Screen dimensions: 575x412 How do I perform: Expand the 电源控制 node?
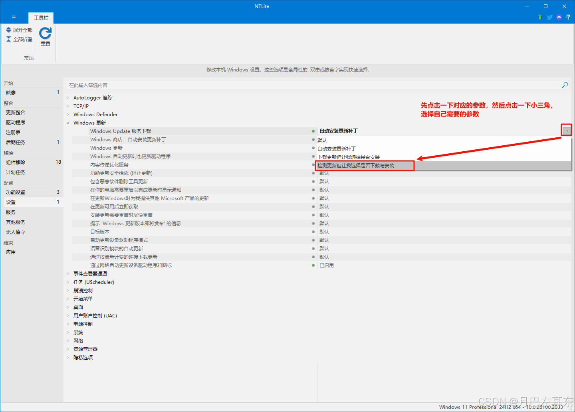click(x=68, y=324)
